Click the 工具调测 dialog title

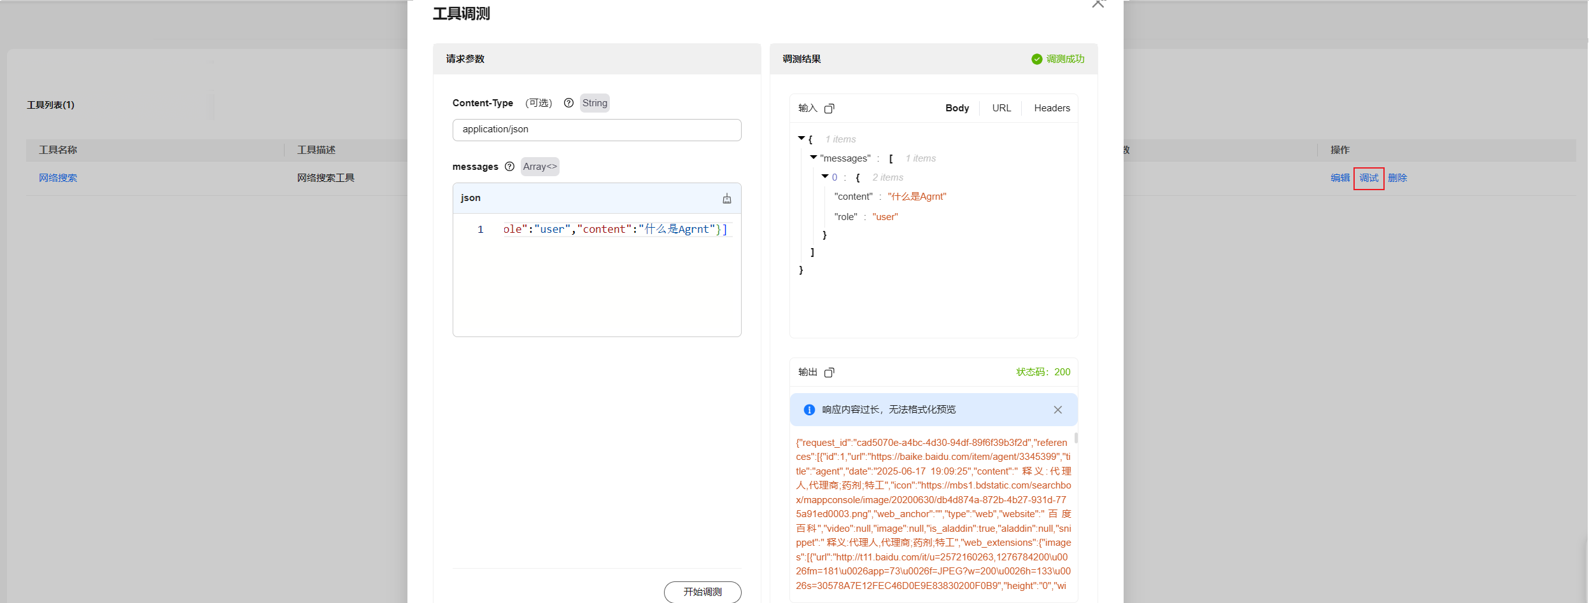(462, 14)
